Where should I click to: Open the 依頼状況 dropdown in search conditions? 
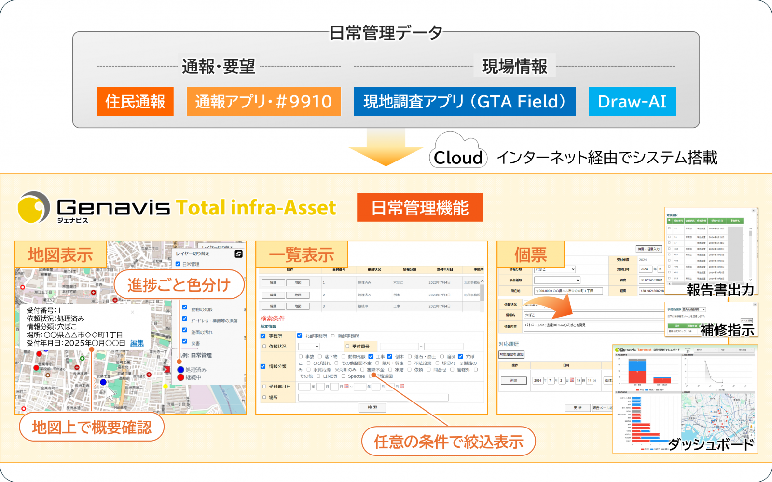(x=309, y=347)
